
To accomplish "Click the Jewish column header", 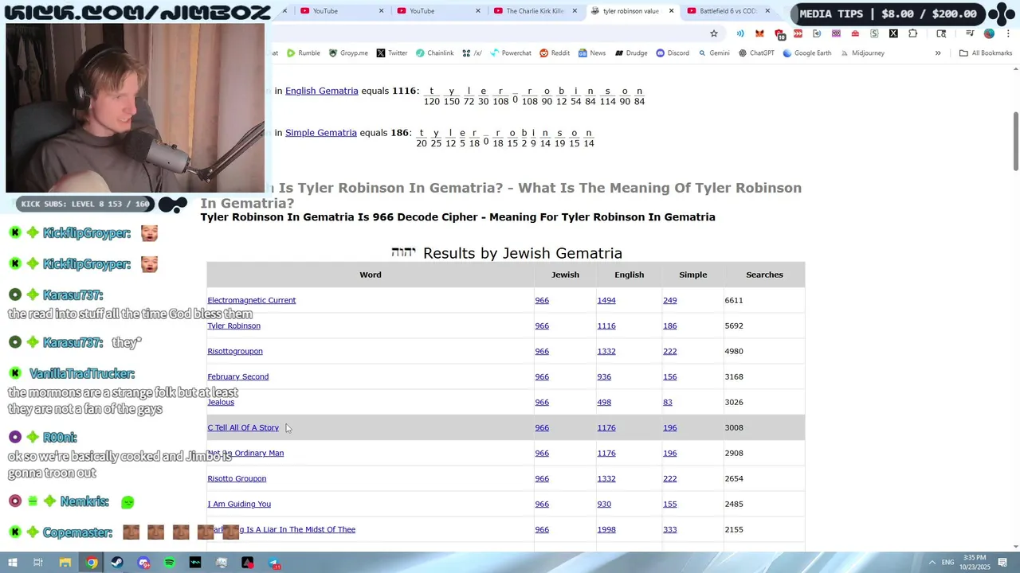I will coord(565,275).
